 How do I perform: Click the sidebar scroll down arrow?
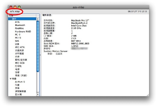[x=38, y=94]
